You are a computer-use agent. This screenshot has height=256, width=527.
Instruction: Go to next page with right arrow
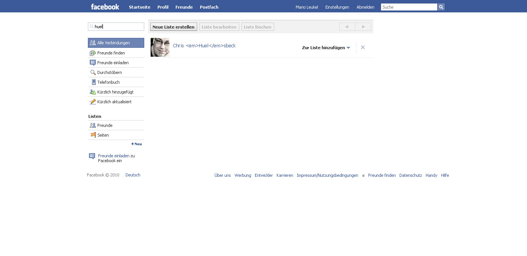(363, 27)
